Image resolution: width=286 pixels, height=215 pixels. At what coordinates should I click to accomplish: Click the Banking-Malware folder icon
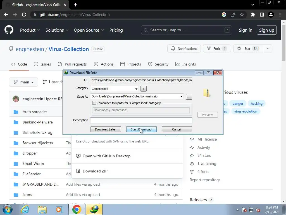tap(16, 122)
